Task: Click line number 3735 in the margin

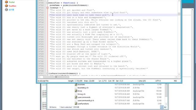Action: coord(41,68)
